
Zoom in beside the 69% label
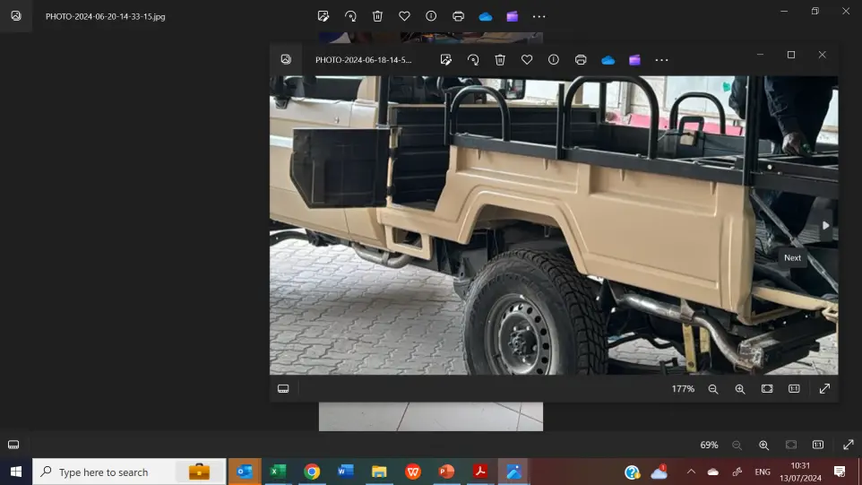(763, 445)
